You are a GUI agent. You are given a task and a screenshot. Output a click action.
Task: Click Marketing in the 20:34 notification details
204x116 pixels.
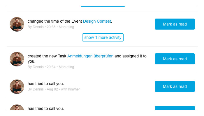pyautogui.click(x=66, y=67)
